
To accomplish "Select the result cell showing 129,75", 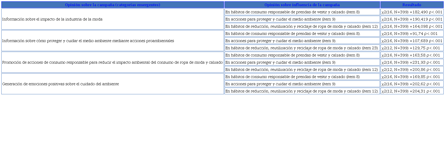I will pos(411,48).
